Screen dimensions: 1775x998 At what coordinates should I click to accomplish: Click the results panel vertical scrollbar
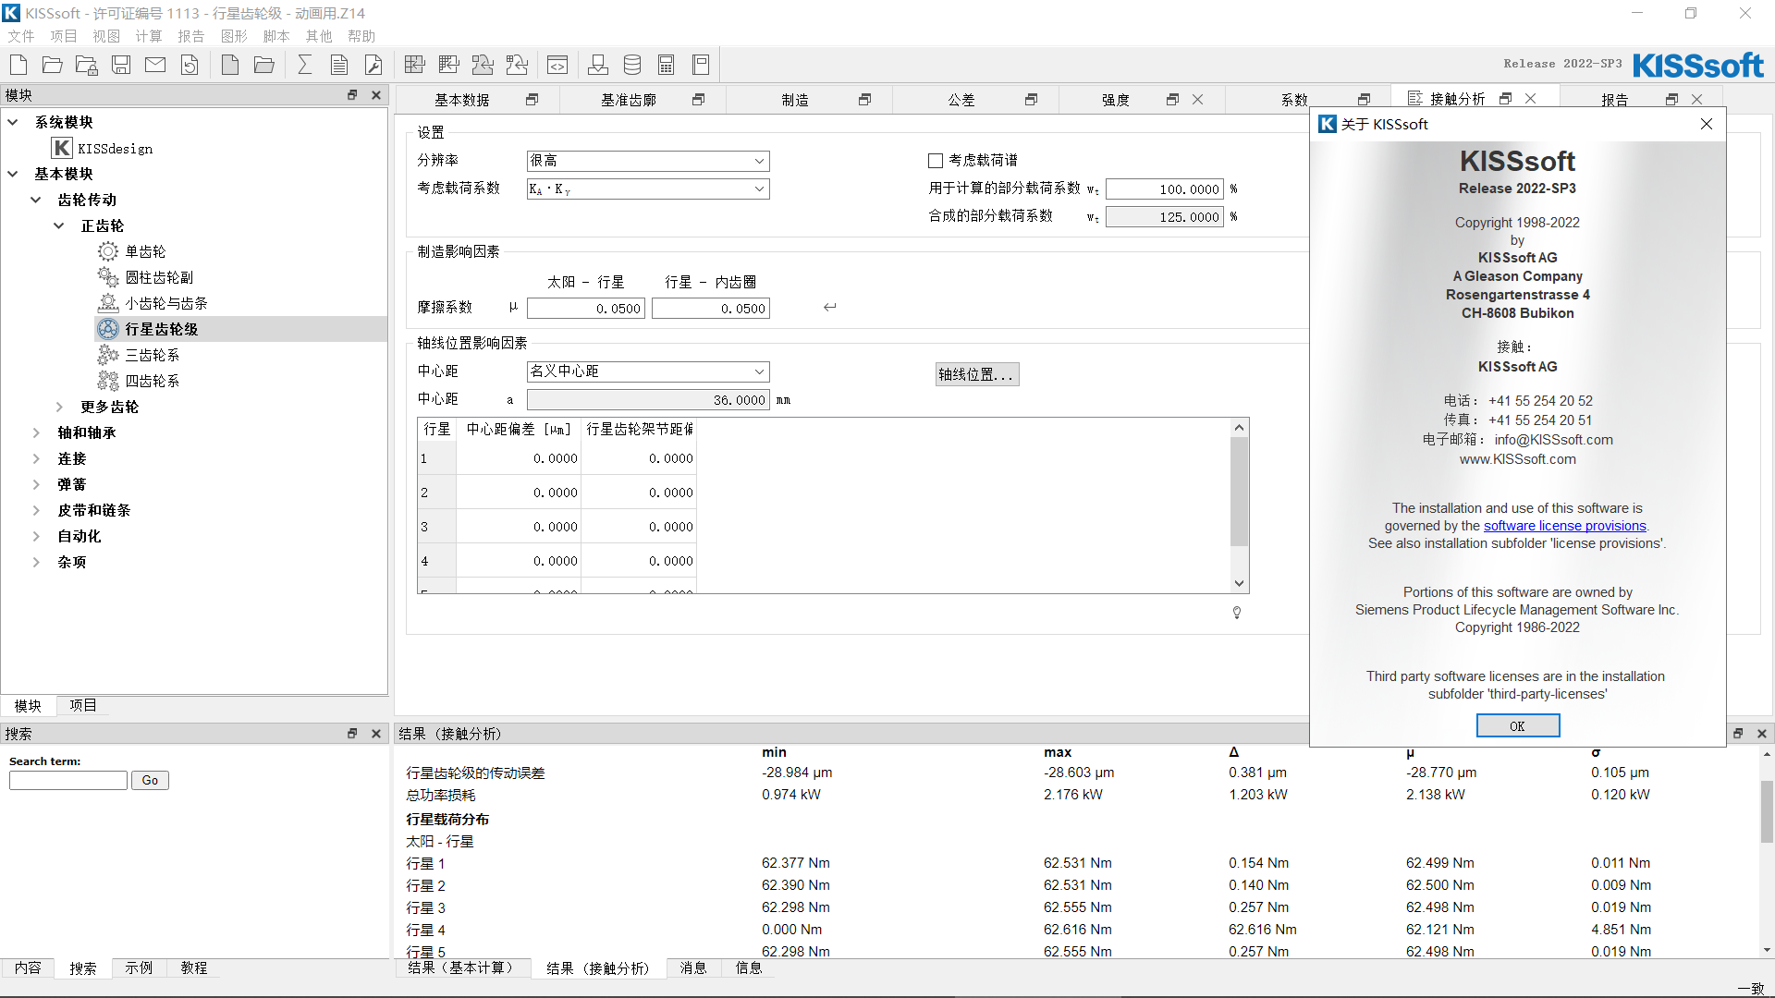[1767, 811]
